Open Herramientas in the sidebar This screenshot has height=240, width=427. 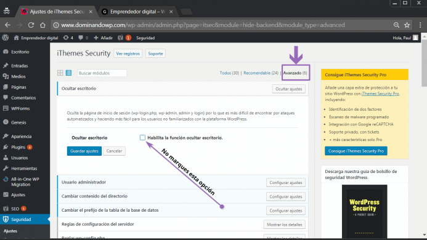tap(25, 168)
